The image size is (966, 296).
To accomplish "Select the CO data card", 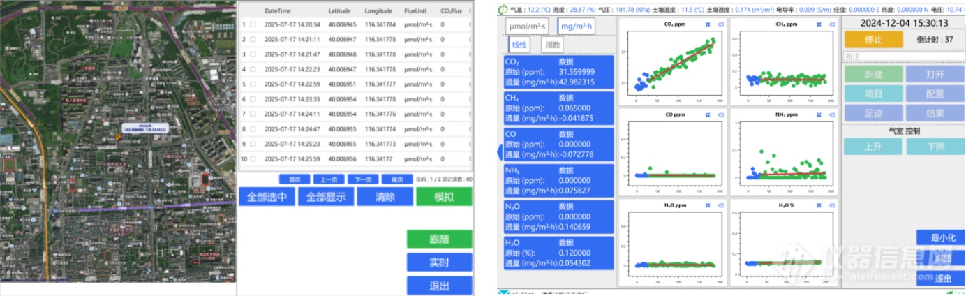I will (x=558, y=145).
